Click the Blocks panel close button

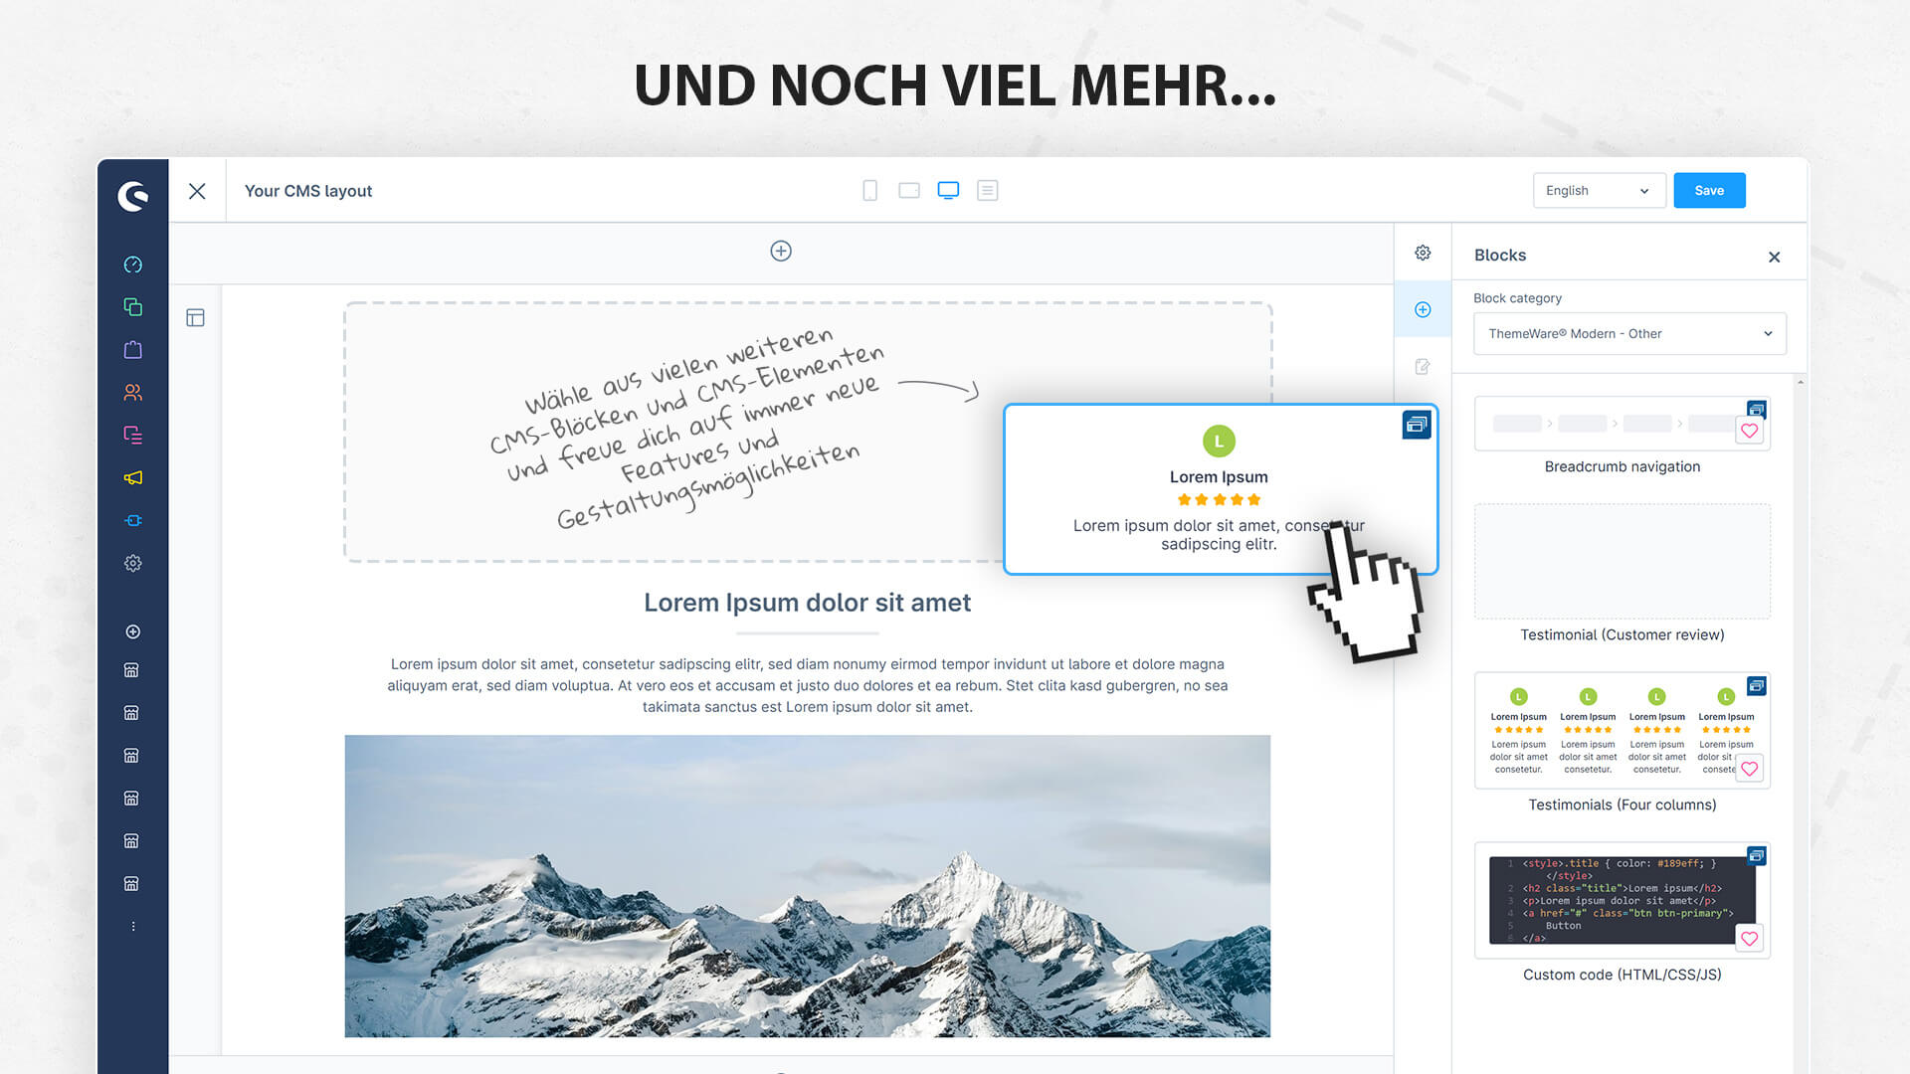(1774, 256)
